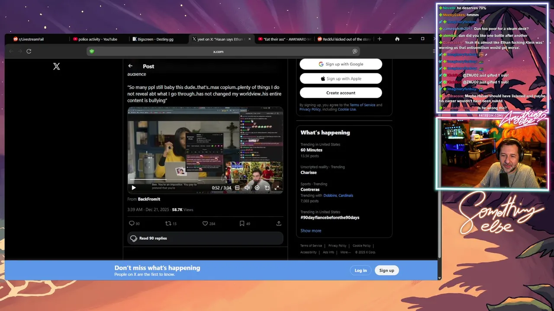Reload the page

click(x=29, y=51)
